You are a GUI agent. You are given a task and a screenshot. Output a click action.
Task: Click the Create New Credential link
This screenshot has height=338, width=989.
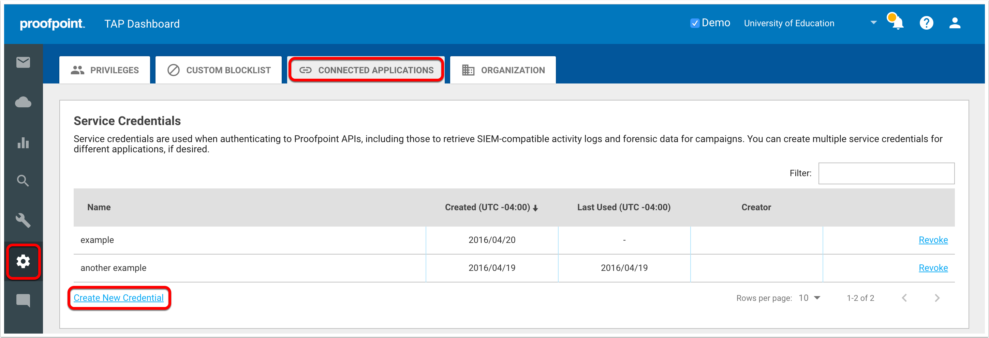(x=119, y=298)
